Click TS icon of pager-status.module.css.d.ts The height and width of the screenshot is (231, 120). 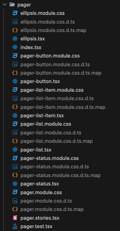point(15,167)
